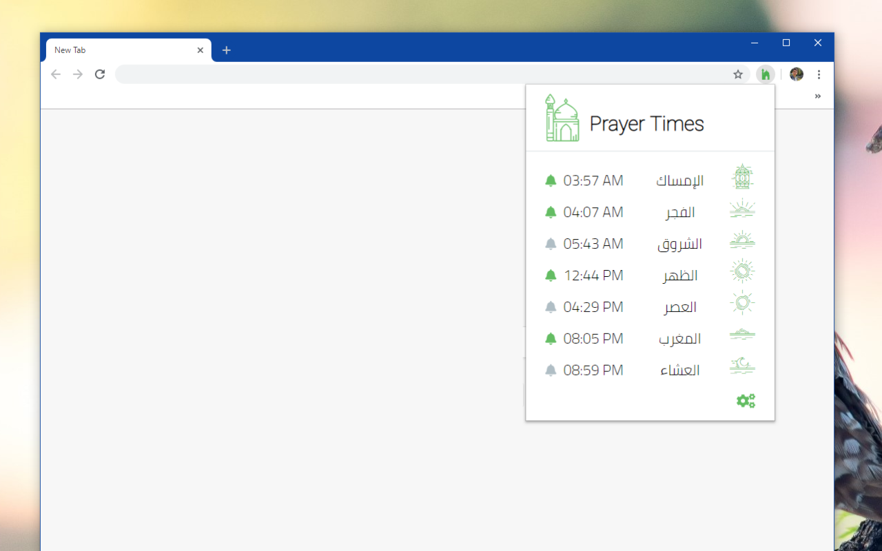Click the 12:44 PM time
The height and width of the screenshot is (551, 882).
tap(593, 275)
